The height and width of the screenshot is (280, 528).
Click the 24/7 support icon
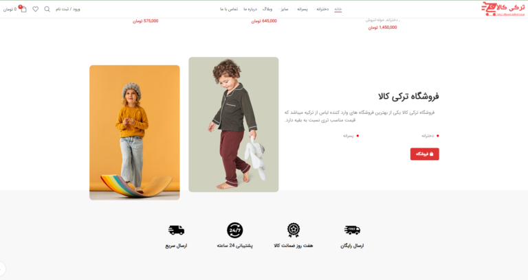(x=234, y=231)
